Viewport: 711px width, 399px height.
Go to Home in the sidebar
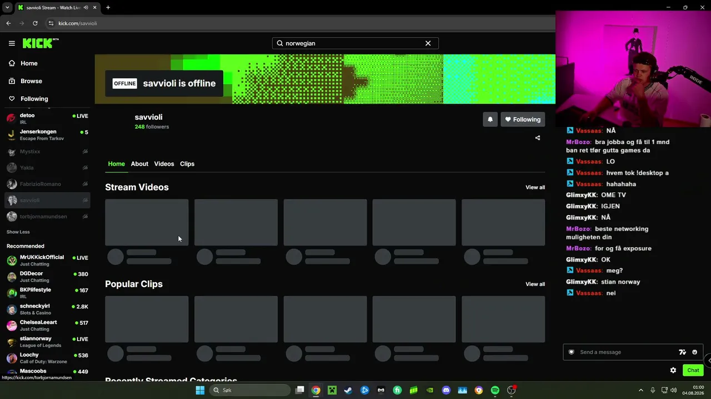click(x=29, y=63)
